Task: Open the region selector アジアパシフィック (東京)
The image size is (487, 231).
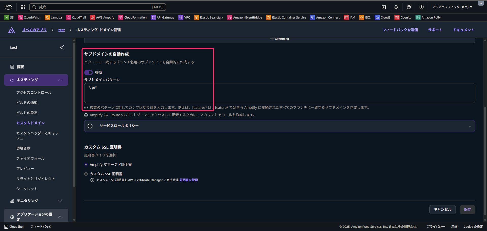Action: (x=452, y=7)
